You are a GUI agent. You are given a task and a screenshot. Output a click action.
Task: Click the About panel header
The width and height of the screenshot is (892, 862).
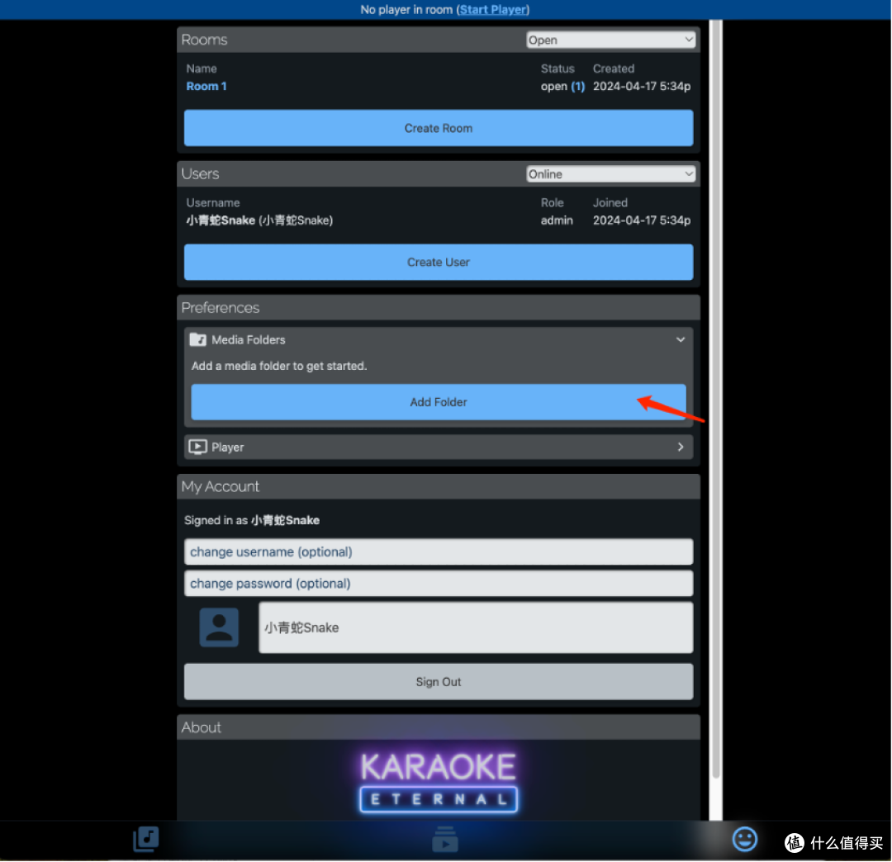(x=439, y=727)
